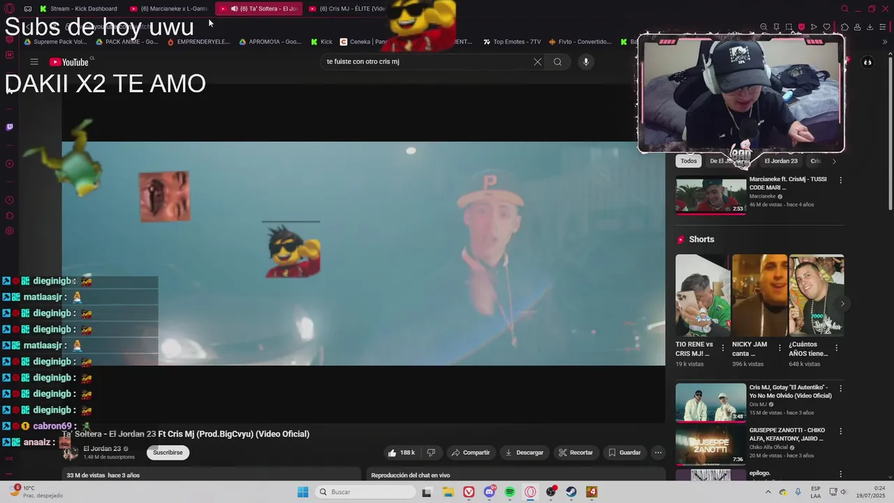Click the Compartir share button
Image resolution: width=894 pixels, height=503 pixels.
tap(471, 453)
